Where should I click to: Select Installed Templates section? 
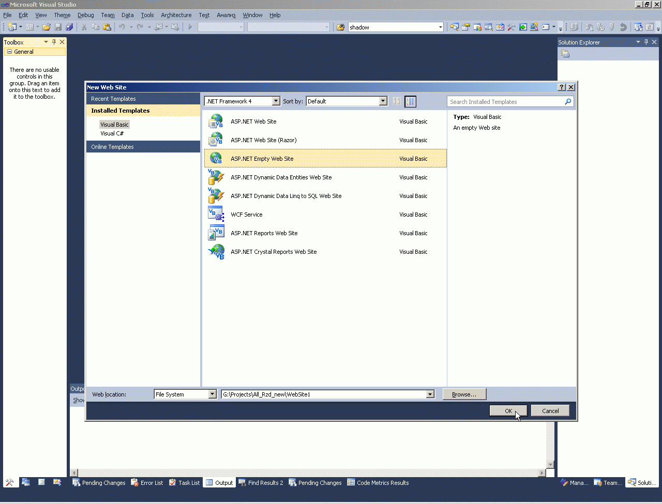click(143, 111)
